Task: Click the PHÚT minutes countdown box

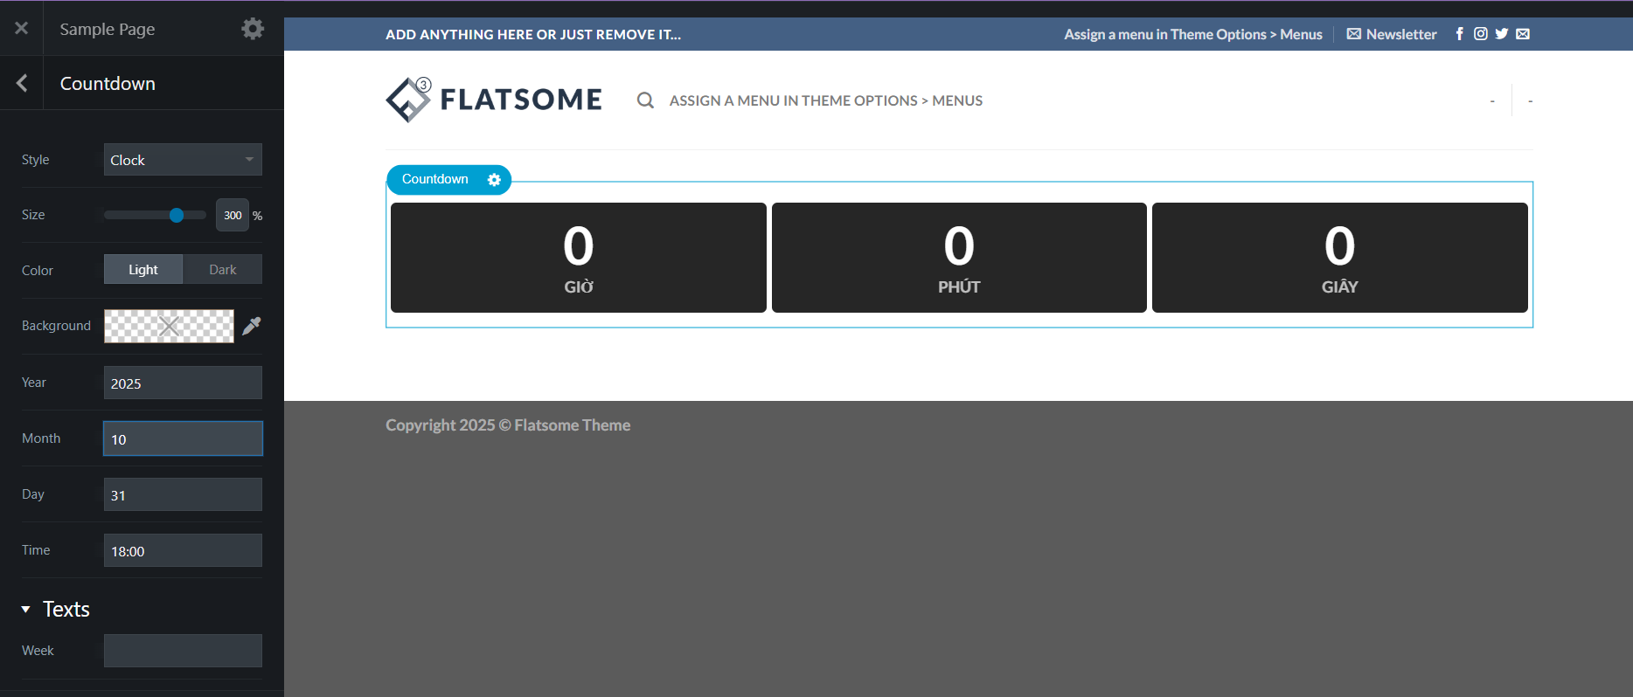Action: pos(959,258)
